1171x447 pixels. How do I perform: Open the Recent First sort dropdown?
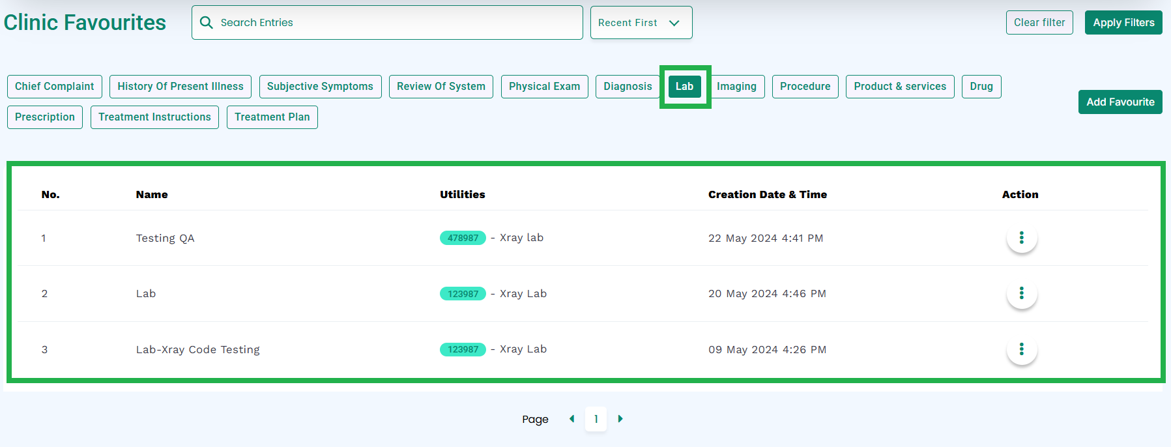coord(641,23)
